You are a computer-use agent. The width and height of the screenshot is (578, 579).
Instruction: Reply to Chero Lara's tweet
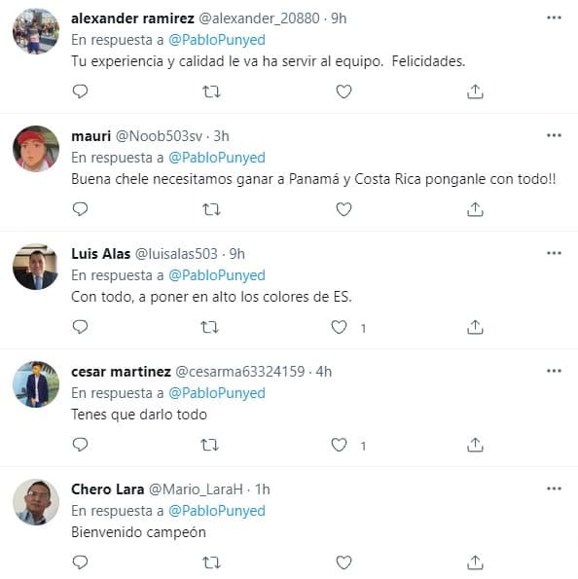click(x=80, y=562)
